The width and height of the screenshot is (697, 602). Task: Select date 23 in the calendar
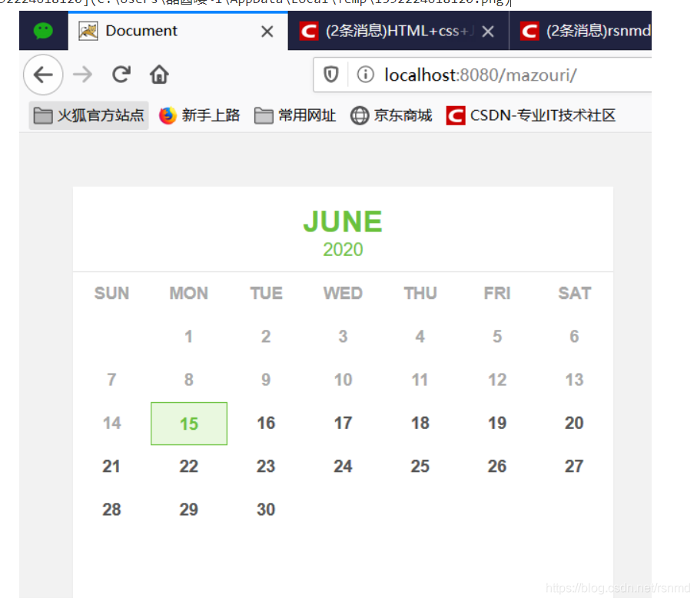coord(266,466)
